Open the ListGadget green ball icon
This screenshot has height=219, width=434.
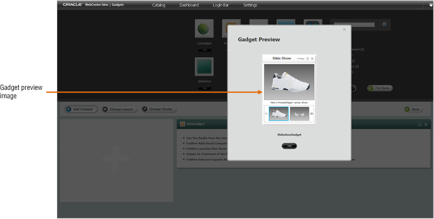pyautogui.click(x=204, y=28)
